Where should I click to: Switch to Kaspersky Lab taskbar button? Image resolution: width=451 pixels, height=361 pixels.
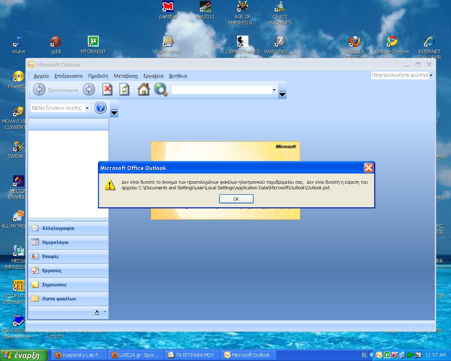[x=79, y=355]
